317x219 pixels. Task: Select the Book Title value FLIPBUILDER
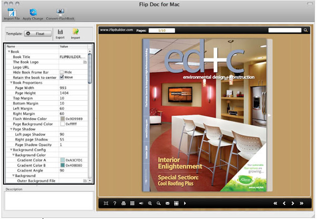[72, 57]
